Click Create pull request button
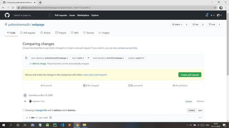 pos(190,75)
